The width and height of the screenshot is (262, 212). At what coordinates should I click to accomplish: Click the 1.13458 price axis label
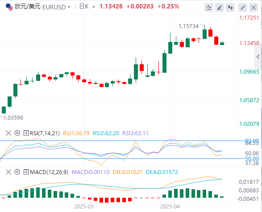tap(250, 43)
